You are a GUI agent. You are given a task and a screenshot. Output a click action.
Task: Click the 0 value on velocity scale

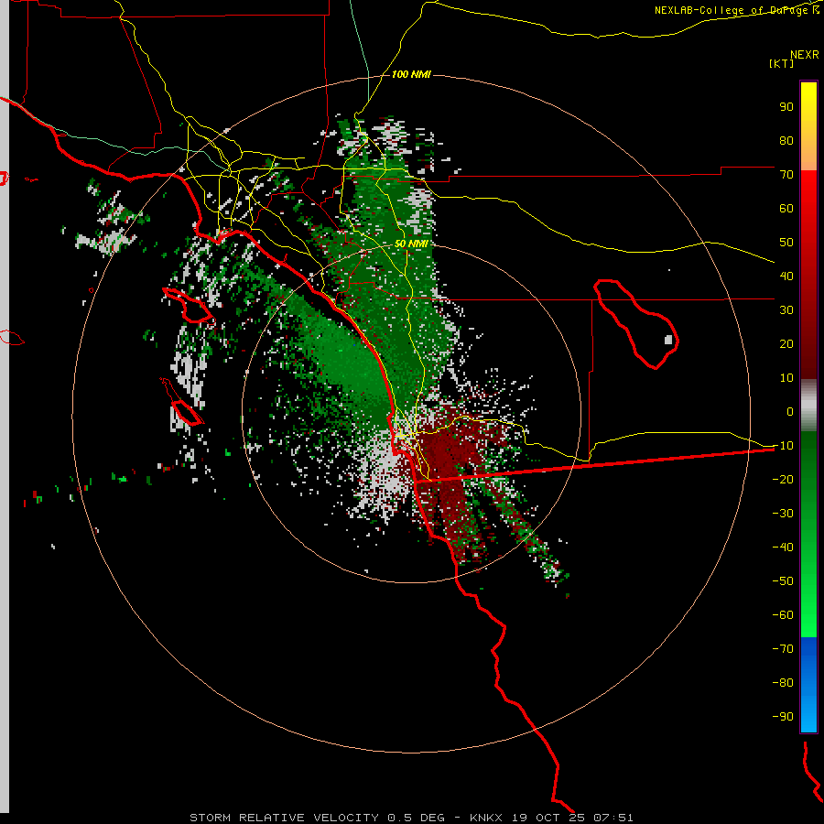click(790, 412)
